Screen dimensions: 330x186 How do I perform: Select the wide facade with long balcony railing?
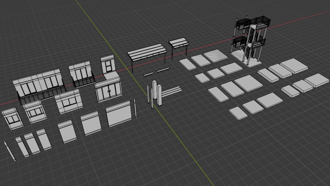point(39,87)
